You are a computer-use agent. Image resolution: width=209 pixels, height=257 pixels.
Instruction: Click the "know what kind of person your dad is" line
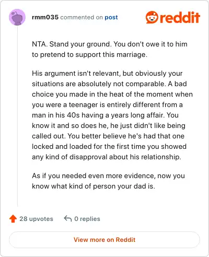pos(94,186)
